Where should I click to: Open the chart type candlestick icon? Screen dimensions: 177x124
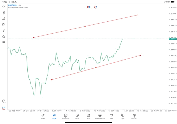tap(4, 12)
